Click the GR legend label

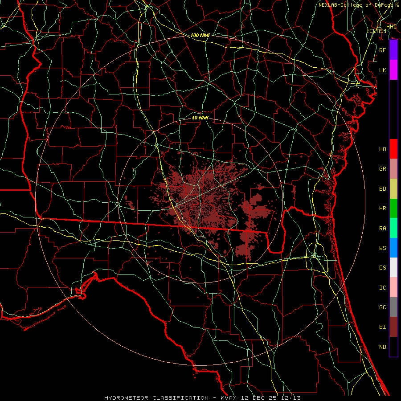point(383,169)
